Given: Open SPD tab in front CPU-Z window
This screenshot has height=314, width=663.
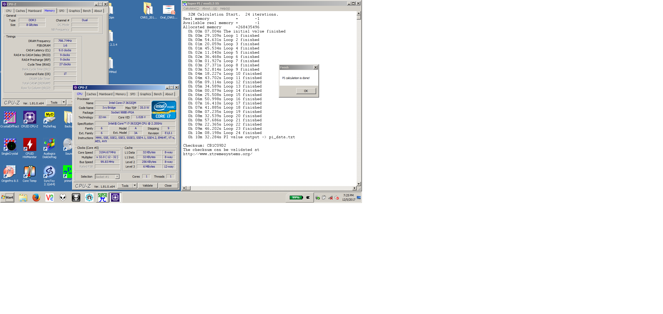Looking at the screenshot, I should click(133, 94).
